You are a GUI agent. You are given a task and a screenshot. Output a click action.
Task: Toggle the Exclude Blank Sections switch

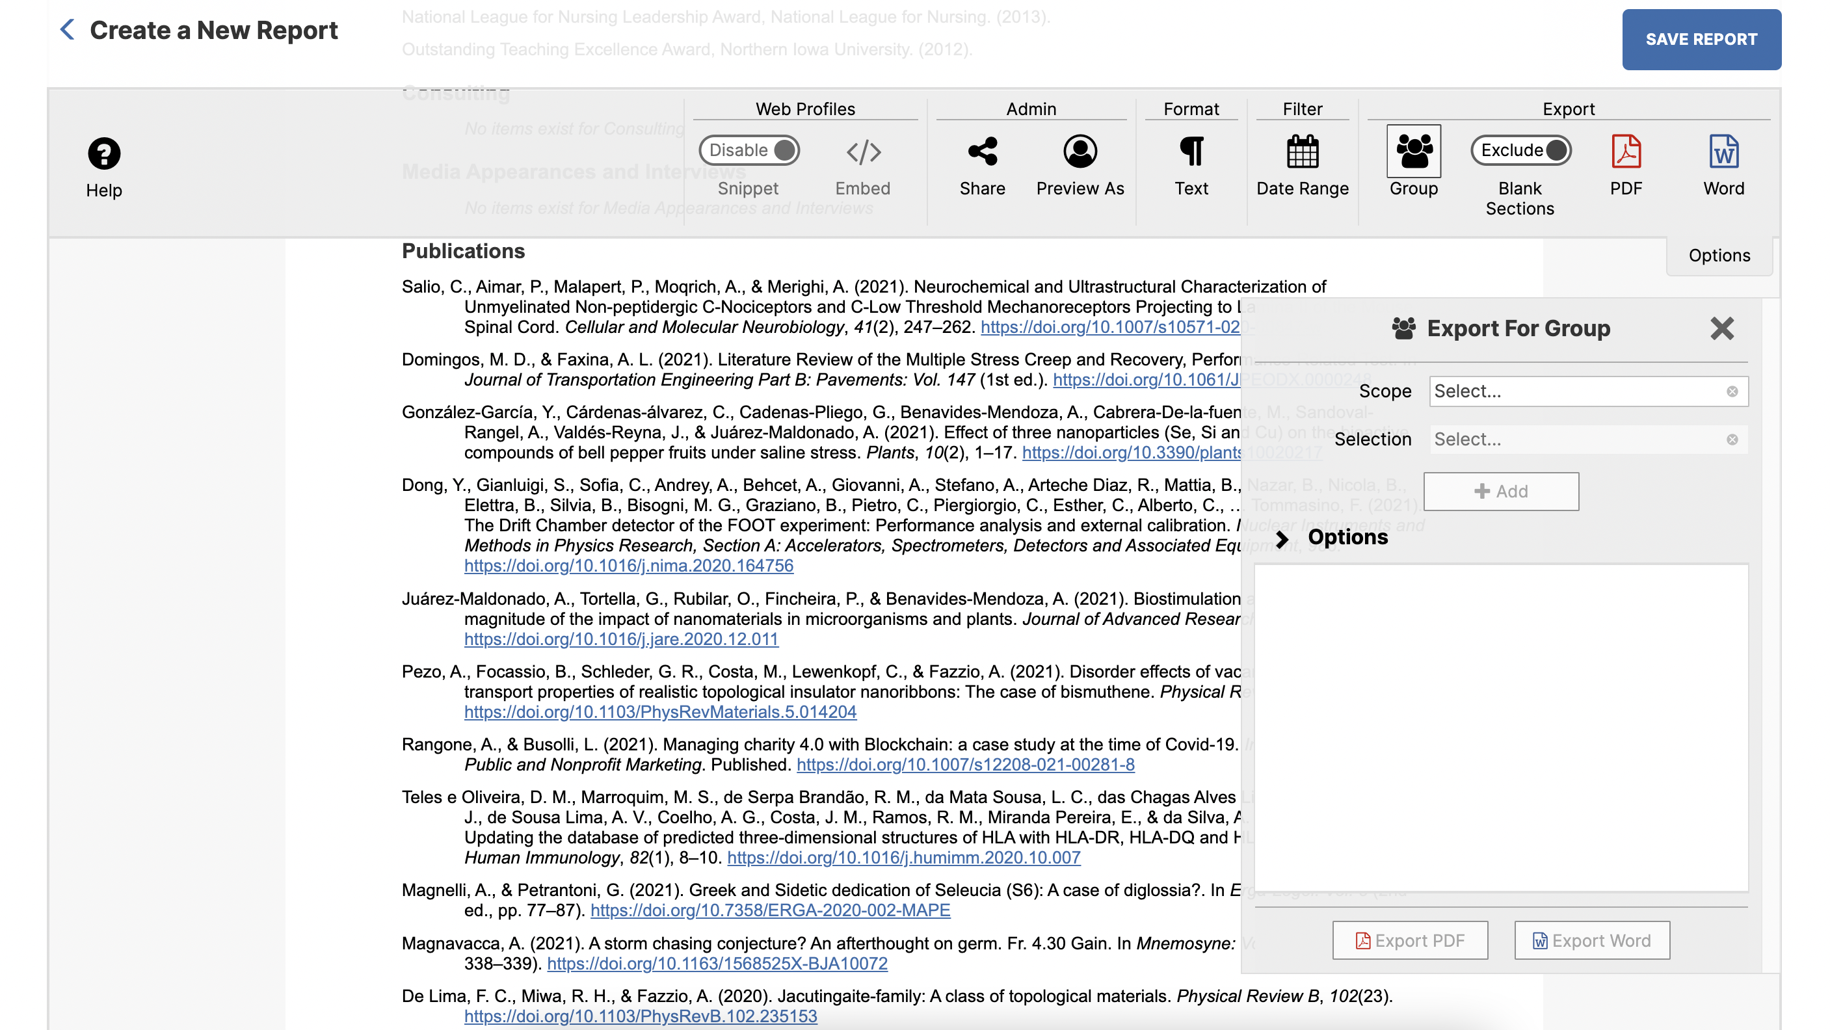(x=1520, y=151)
